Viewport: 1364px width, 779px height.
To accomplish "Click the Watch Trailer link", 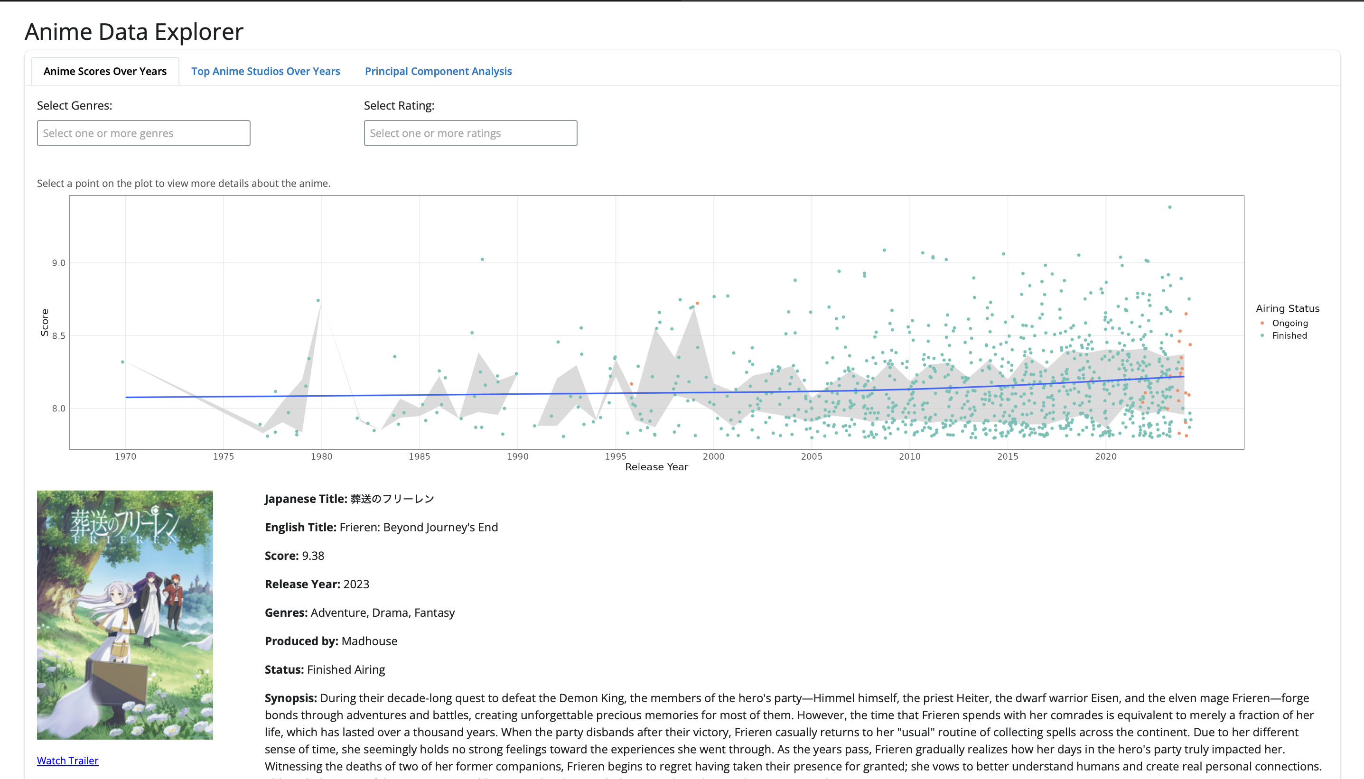I will (x=67, y=760).
